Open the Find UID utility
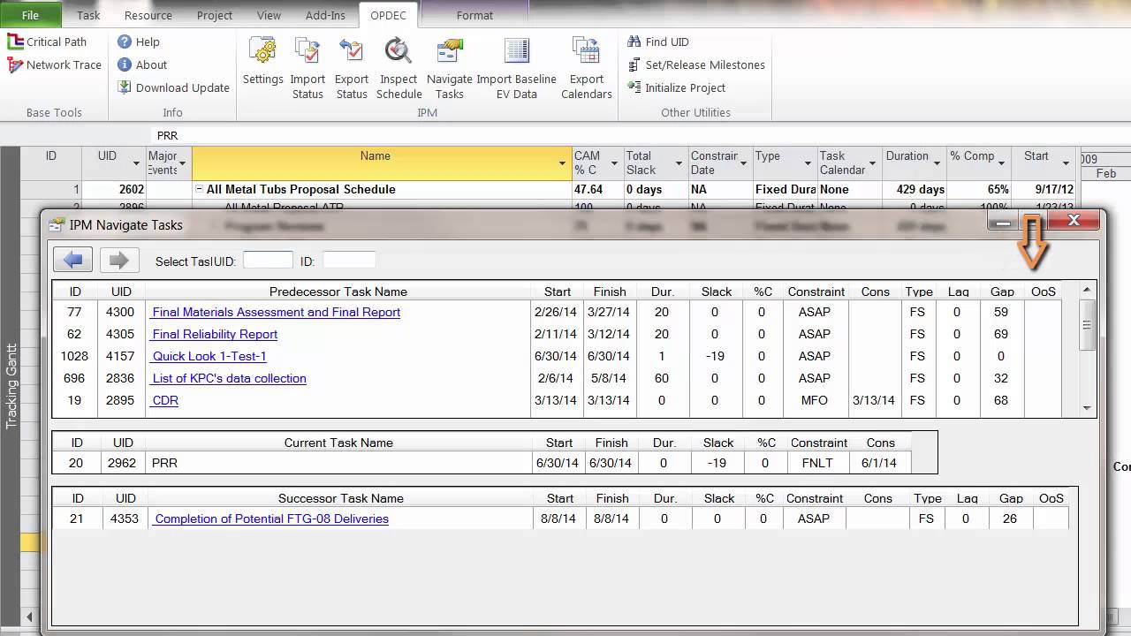 click(658, 42)
